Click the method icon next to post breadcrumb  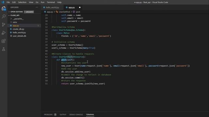[74, 12]
